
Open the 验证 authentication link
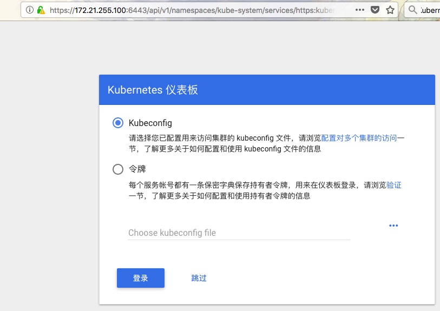click(x=394, y=185)
